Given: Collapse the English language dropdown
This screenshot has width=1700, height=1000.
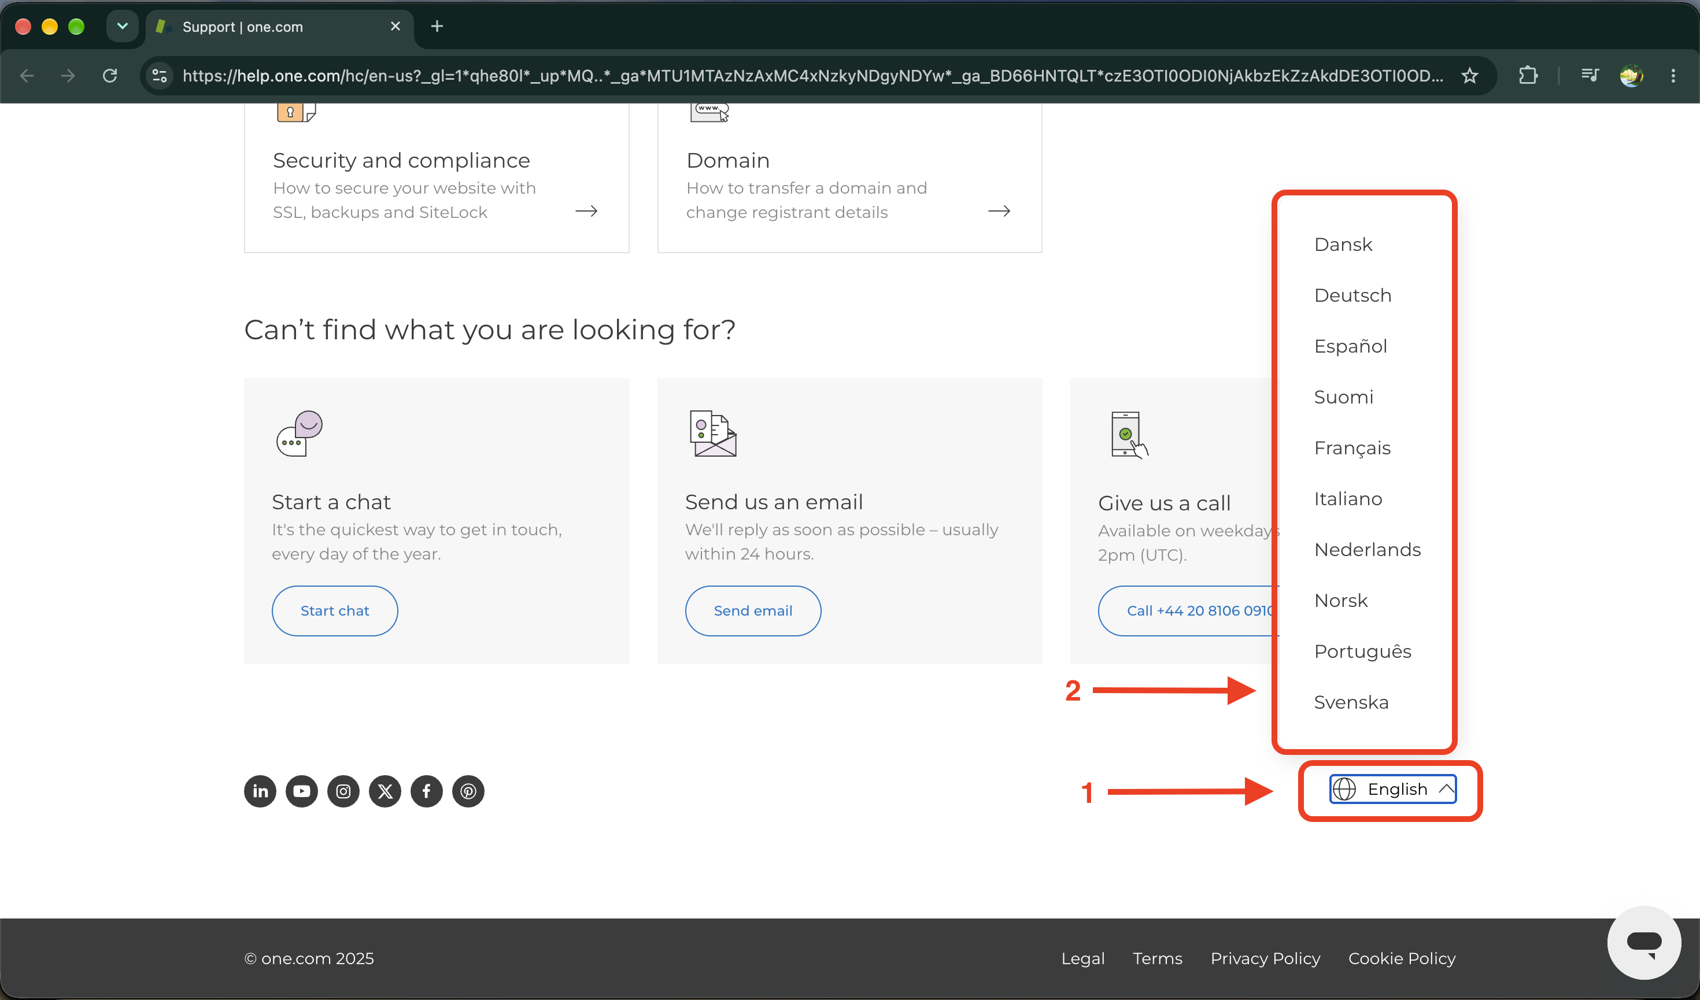Looking at the screenshot, I should coord(1392,789).
